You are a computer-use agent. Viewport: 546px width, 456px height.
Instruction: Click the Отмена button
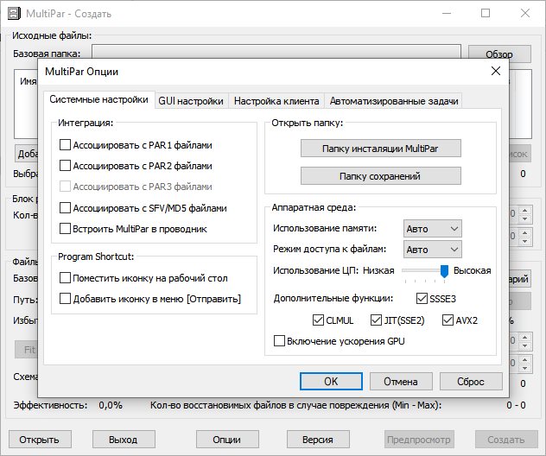pos(401,382)
